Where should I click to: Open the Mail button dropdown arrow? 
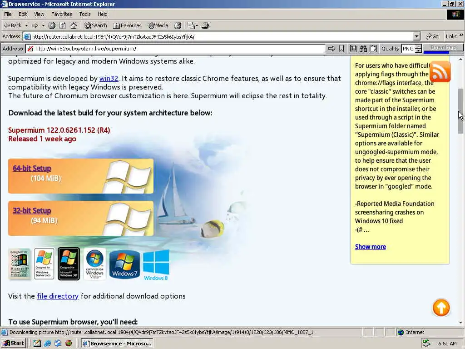pos(197,25)
